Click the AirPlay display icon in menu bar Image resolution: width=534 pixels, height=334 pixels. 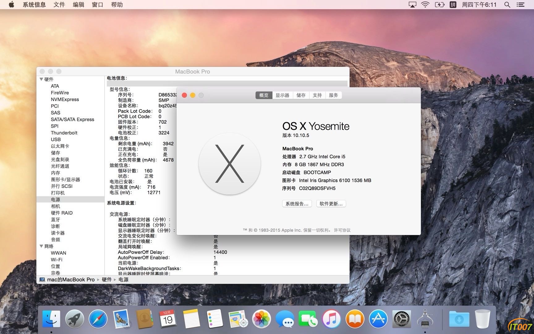(x=412, y=5)
